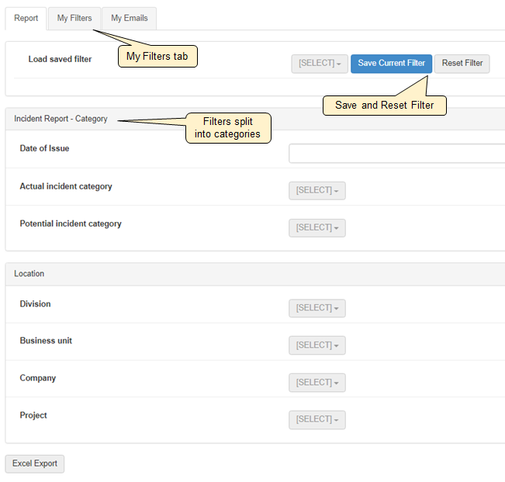The width and height of the screenshot is (505, 482).
Task: Choose a Business unit from its dropdown
Action: coord(316,345)
